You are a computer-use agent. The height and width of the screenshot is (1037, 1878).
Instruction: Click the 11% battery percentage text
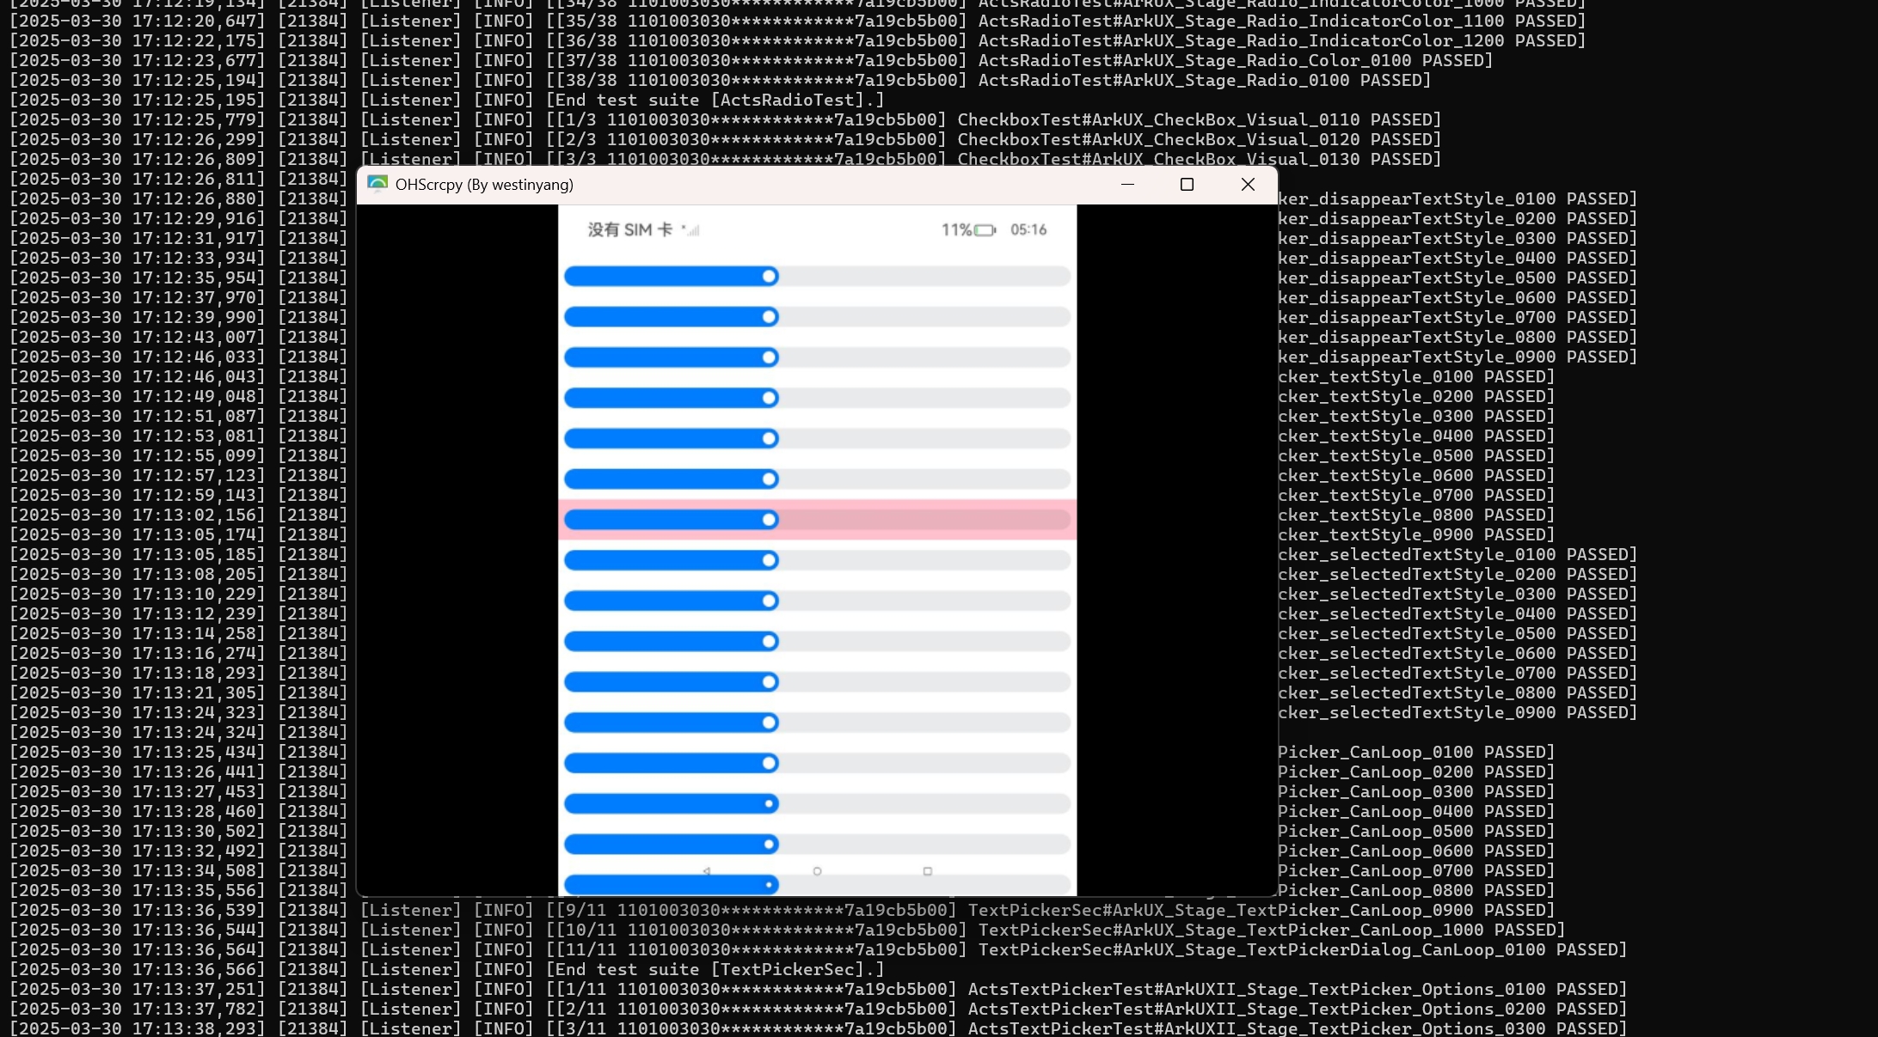(955, 230)
